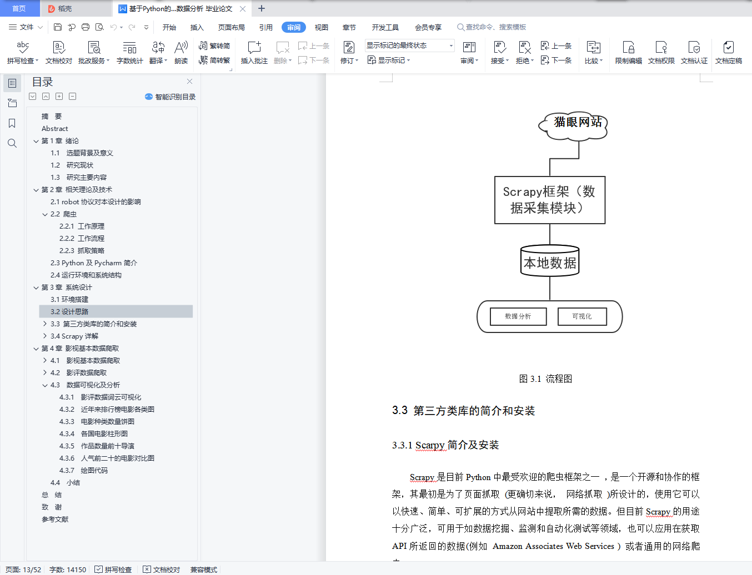
Task: Start 朗读 read aloud
Action: point(181,53)
